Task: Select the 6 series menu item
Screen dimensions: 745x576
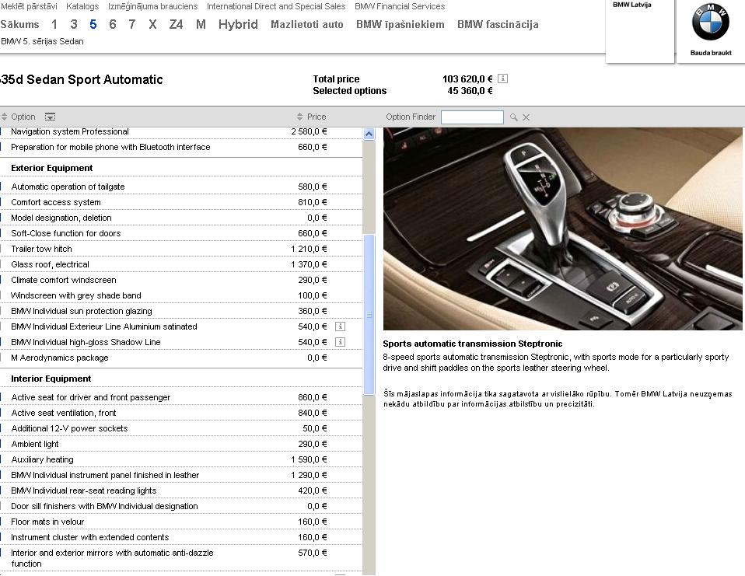Action: point(113,24)
